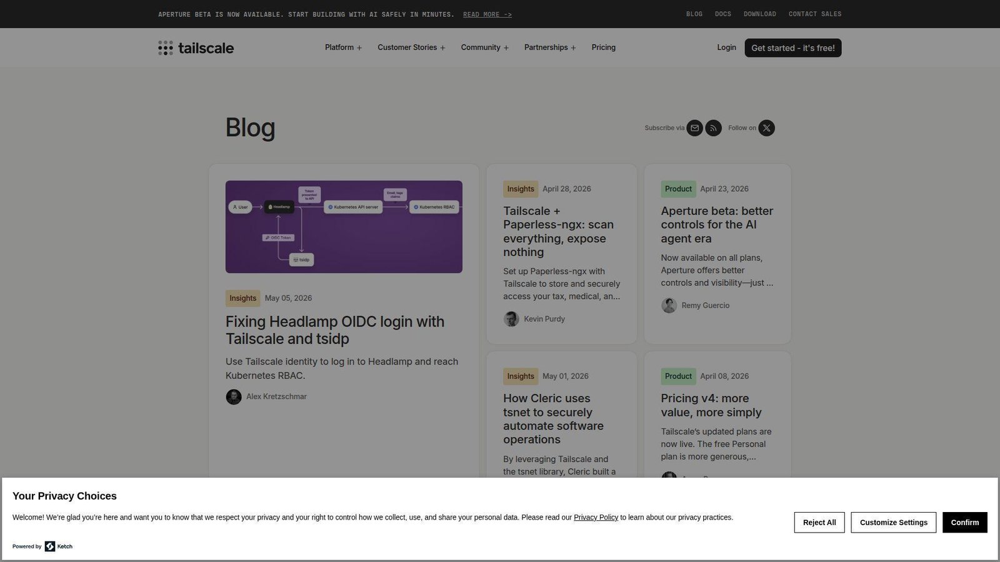The width and height of the screenshot is (1000, 562).
Task: Expand the Platform menu
Action: click(x=343, y=47)
